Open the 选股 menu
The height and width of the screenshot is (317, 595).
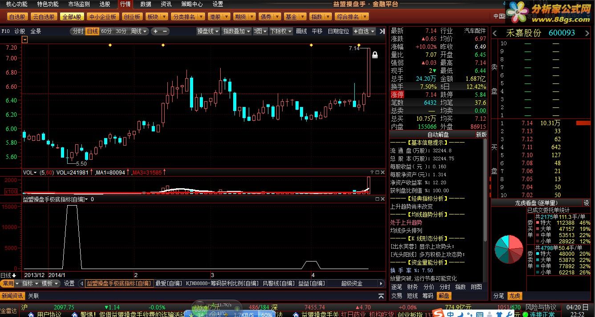(x=105, y=4)
